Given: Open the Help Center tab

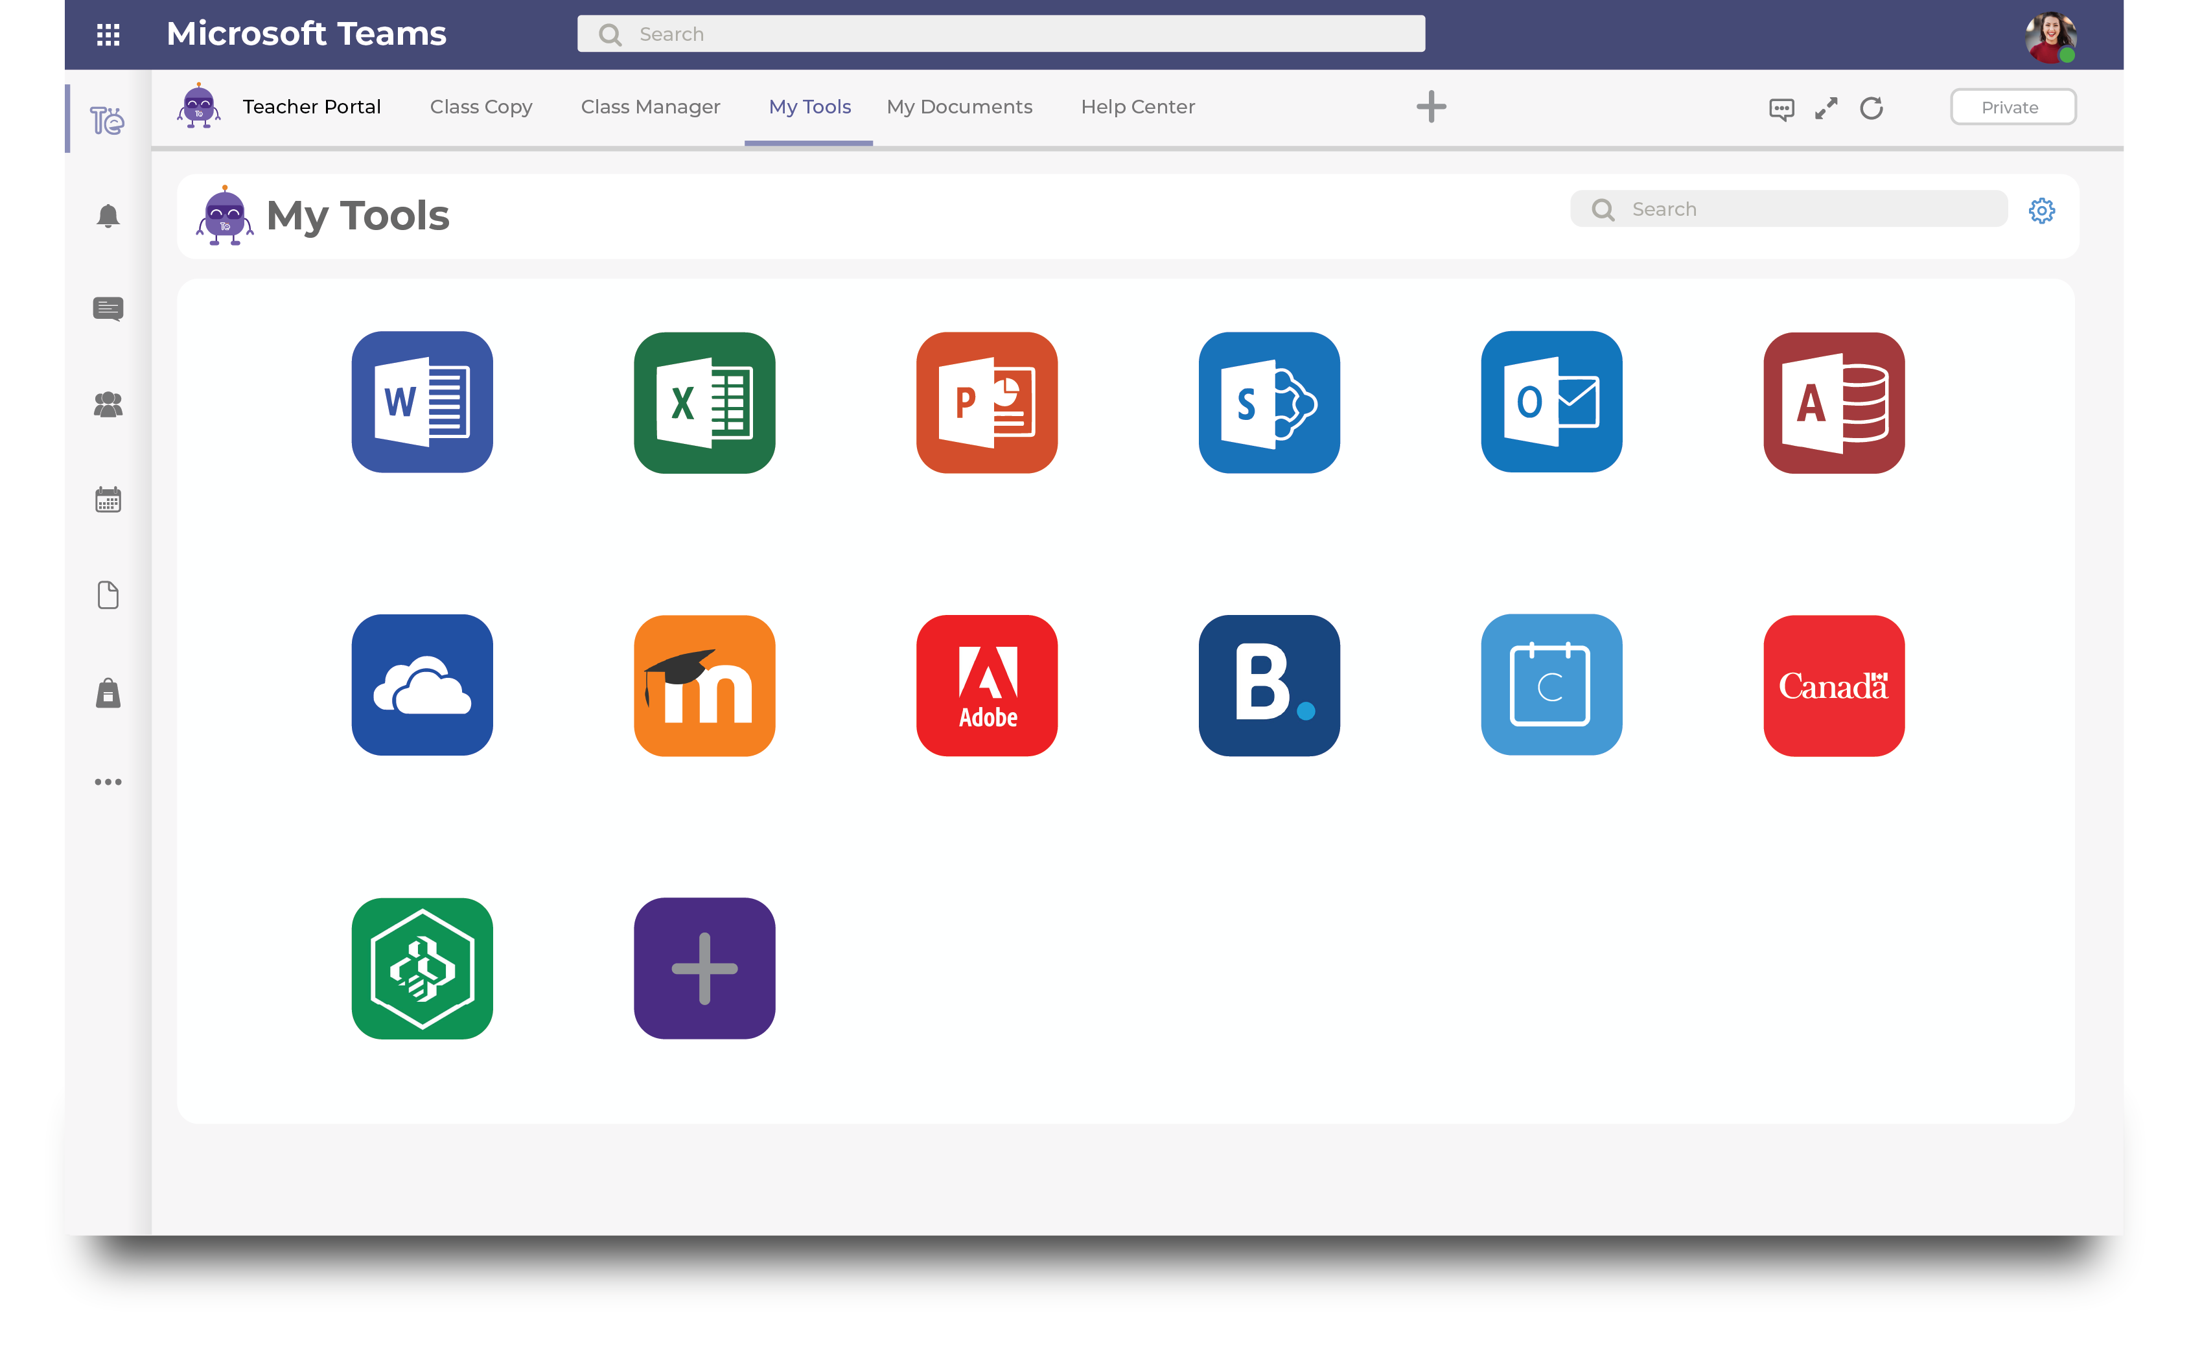Looking at the screenshot, I should tap(1138, 106).
